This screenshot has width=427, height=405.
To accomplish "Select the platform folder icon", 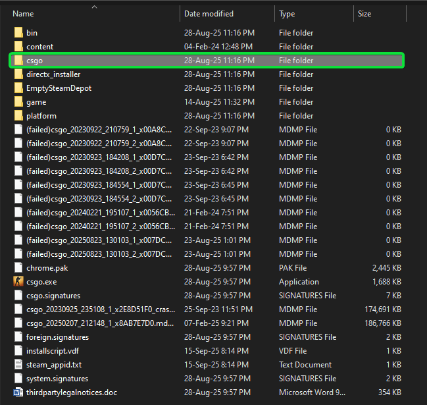I will click(18, 115).
